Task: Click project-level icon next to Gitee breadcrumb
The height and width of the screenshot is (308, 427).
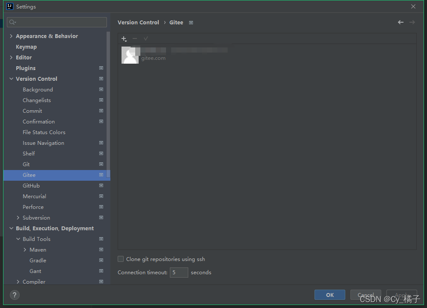Action: 191,23
